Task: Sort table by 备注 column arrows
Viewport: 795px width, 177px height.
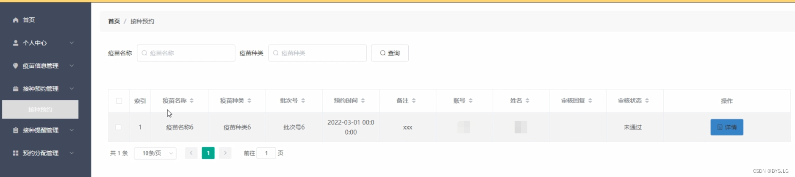Action: [413, 101]
